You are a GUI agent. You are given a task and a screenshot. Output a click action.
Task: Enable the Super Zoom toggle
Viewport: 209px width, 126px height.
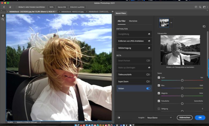pyautogui.click(x=148, y=81)
